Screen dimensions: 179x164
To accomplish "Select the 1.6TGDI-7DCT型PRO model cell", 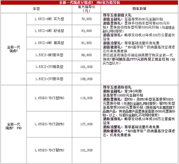I will click(x=49, y=98).
